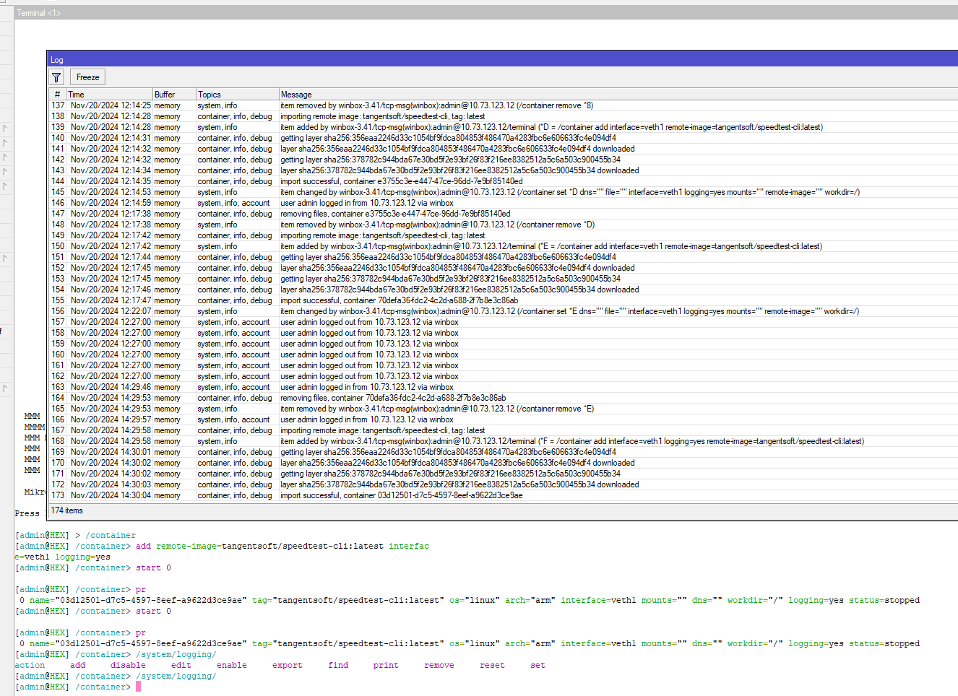The image size is (958, 696).
Task: Select row 157 admin logged out message
Action: 504,322
